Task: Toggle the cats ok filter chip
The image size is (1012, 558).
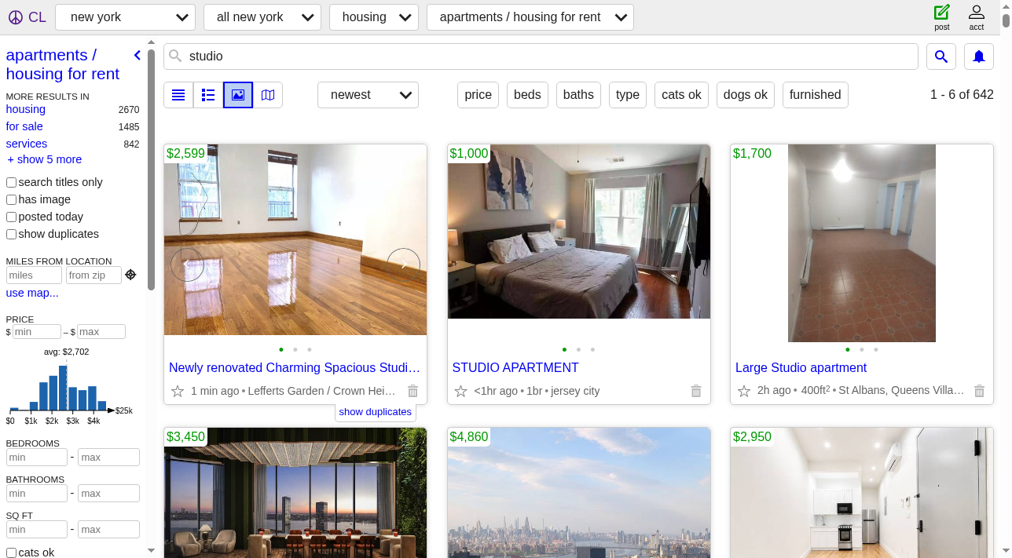Action: 681,95
